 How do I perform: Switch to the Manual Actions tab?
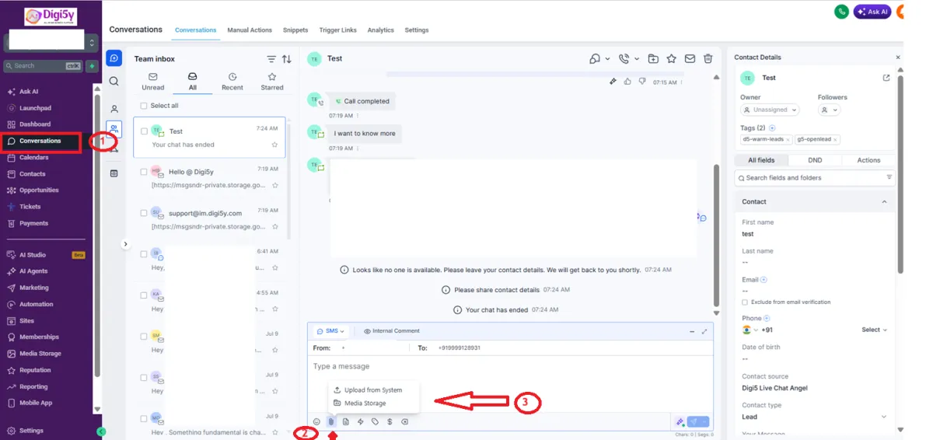click(250, 30)
